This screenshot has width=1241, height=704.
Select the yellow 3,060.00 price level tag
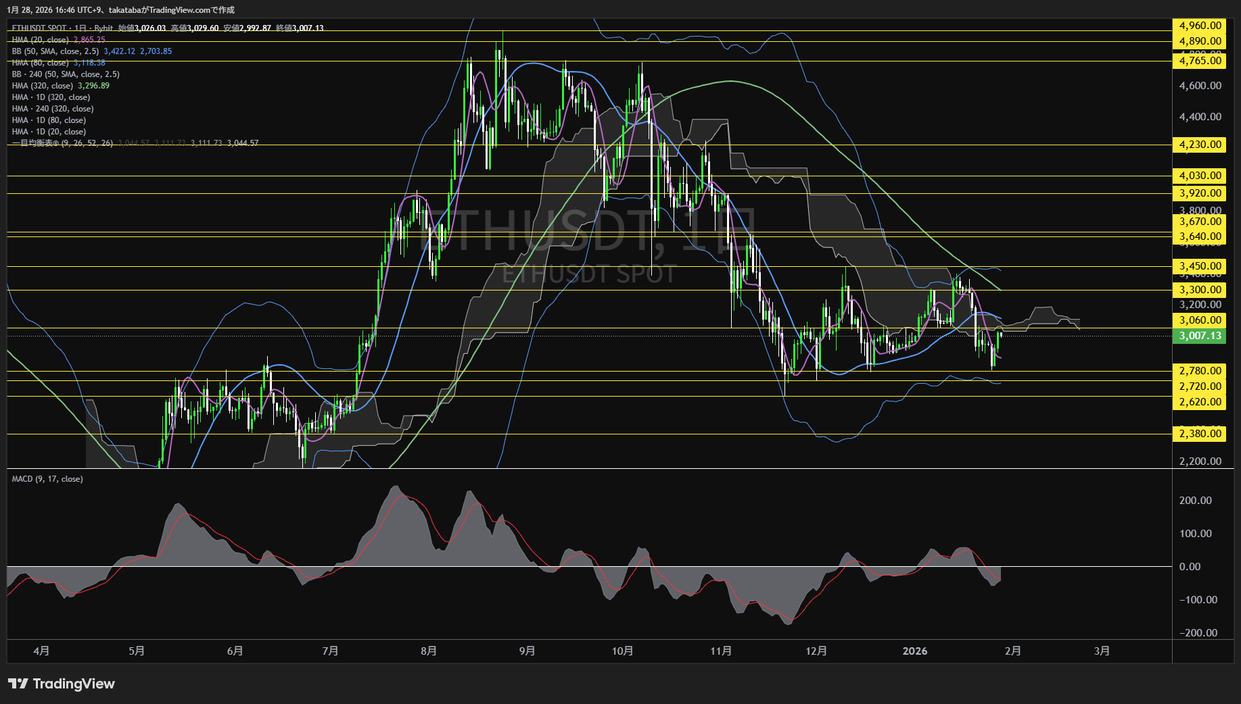pos(1199,320)
